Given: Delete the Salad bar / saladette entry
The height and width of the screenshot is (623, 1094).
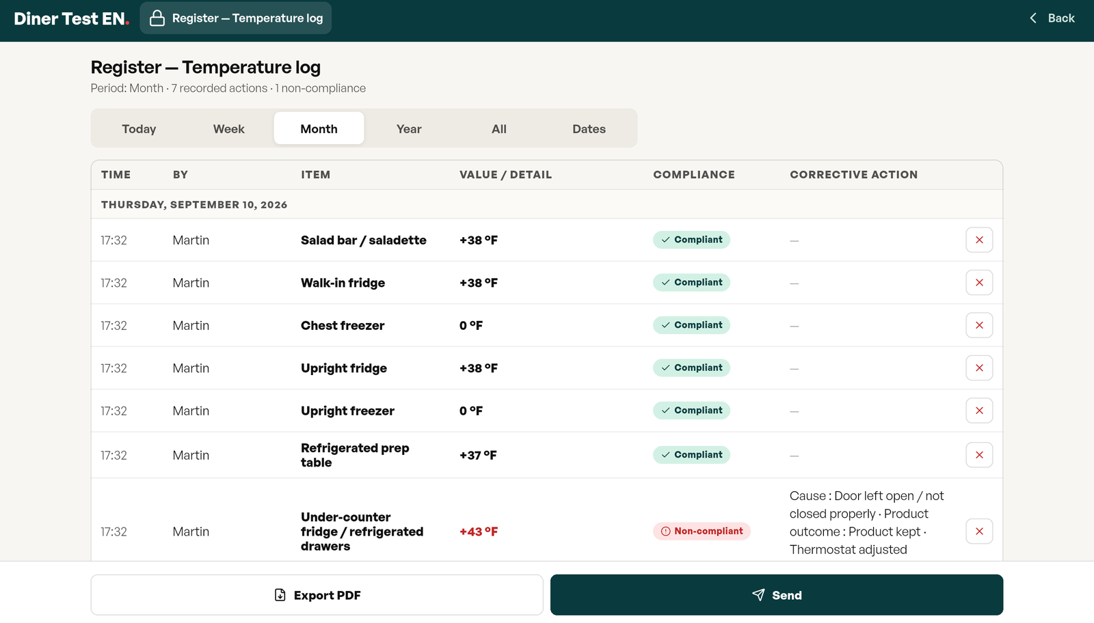Looking at the screenshot, I should [979, 240].
